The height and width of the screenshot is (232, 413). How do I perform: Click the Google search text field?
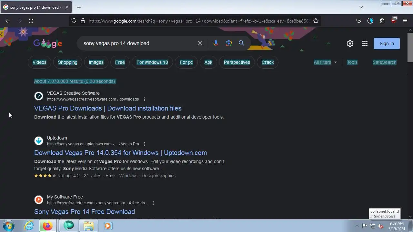[139, 43]
